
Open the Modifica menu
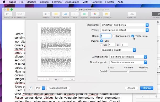(31, 2)
